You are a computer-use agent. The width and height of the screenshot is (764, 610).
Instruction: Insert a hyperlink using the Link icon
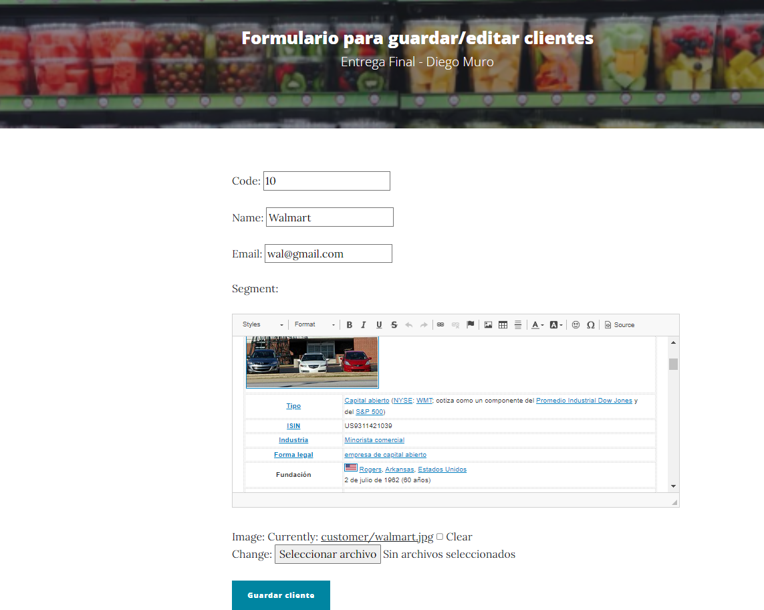coord(440,324)
